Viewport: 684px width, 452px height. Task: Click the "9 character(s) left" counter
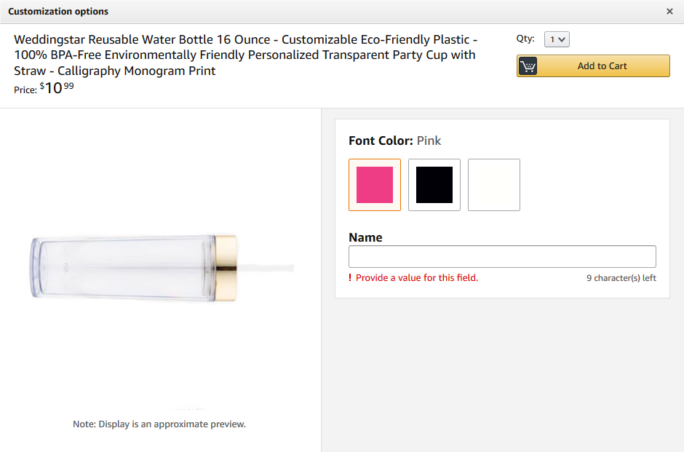[x=621, y=278]
